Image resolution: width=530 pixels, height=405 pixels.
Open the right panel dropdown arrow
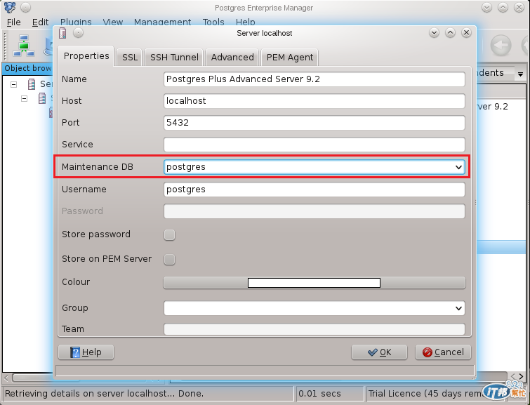pyautogui.click(x=520, y=74)
